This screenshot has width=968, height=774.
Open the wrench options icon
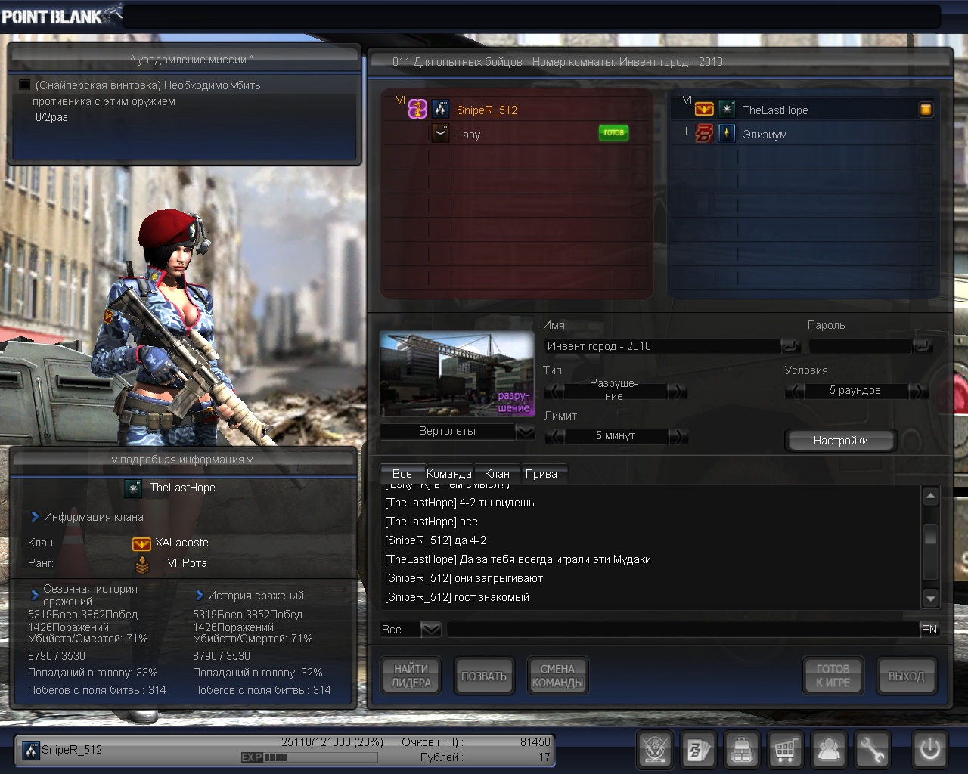pyautogui.click(x=872, y=750)
